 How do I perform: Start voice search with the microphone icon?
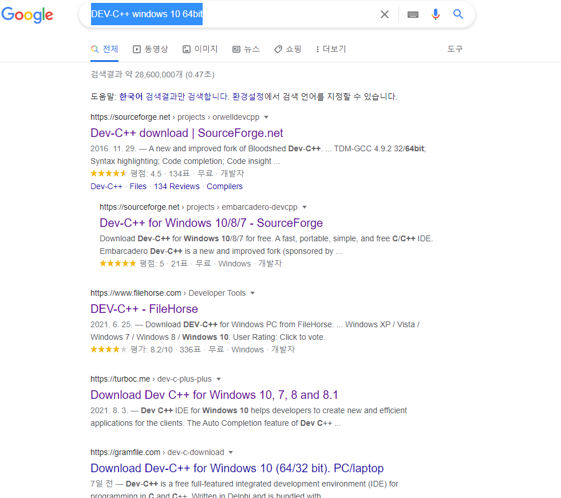[x=436, y=14]
